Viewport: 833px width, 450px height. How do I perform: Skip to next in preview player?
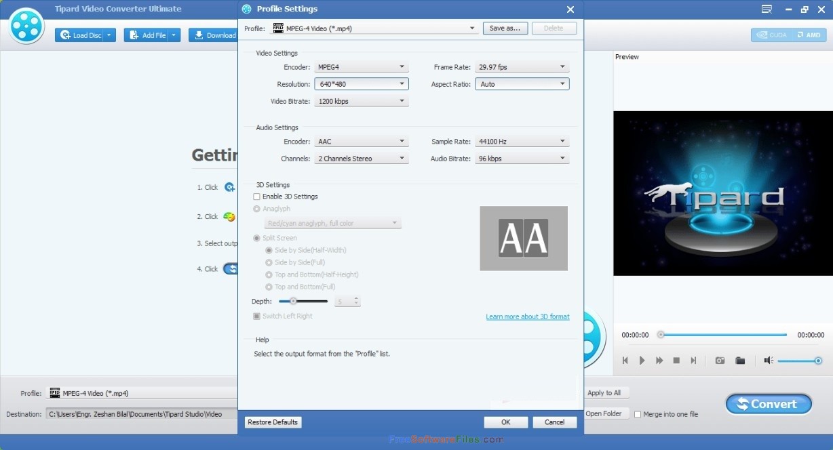(x=693, y=361)
